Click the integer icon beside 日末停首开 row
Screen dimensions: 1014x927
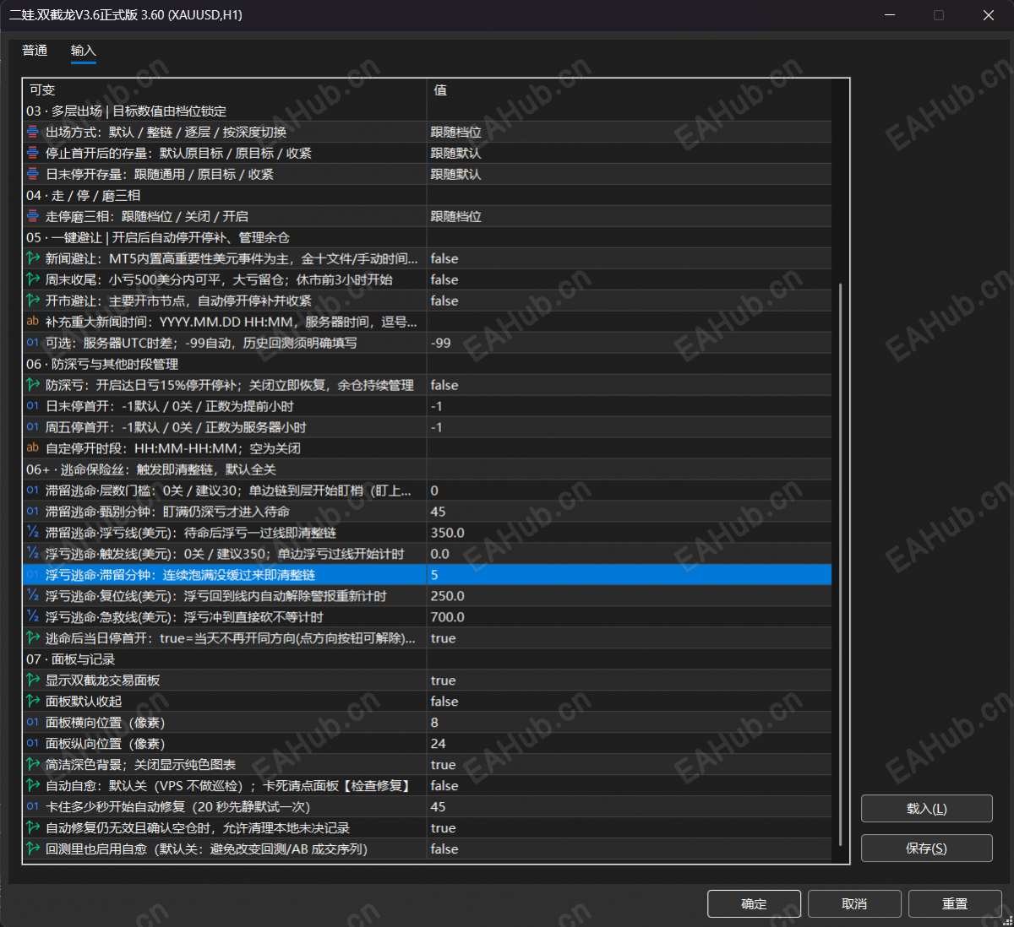click(33, 406)
